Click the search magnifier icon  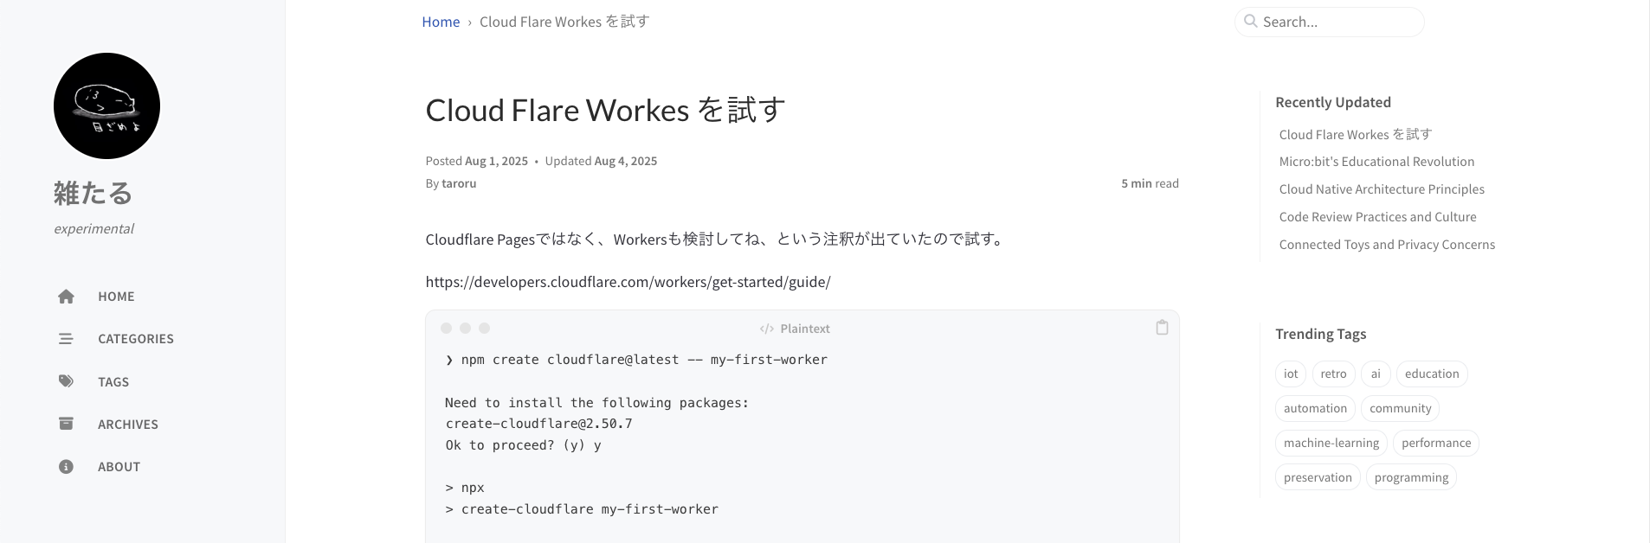coord(1250,22)
